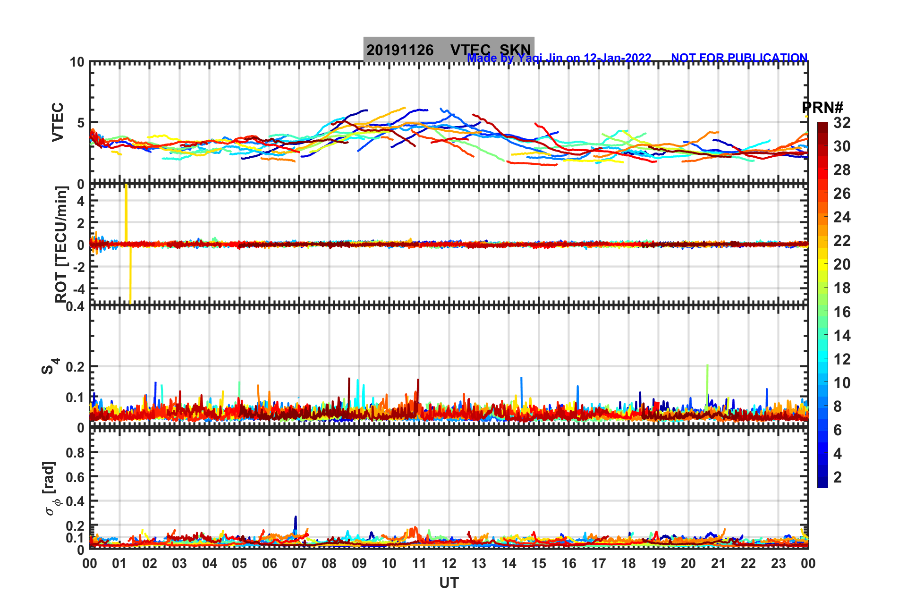The height and width of the screenshot is (610, 898).
Task: Click x-axis tick label 06
Action: (270, 563)
